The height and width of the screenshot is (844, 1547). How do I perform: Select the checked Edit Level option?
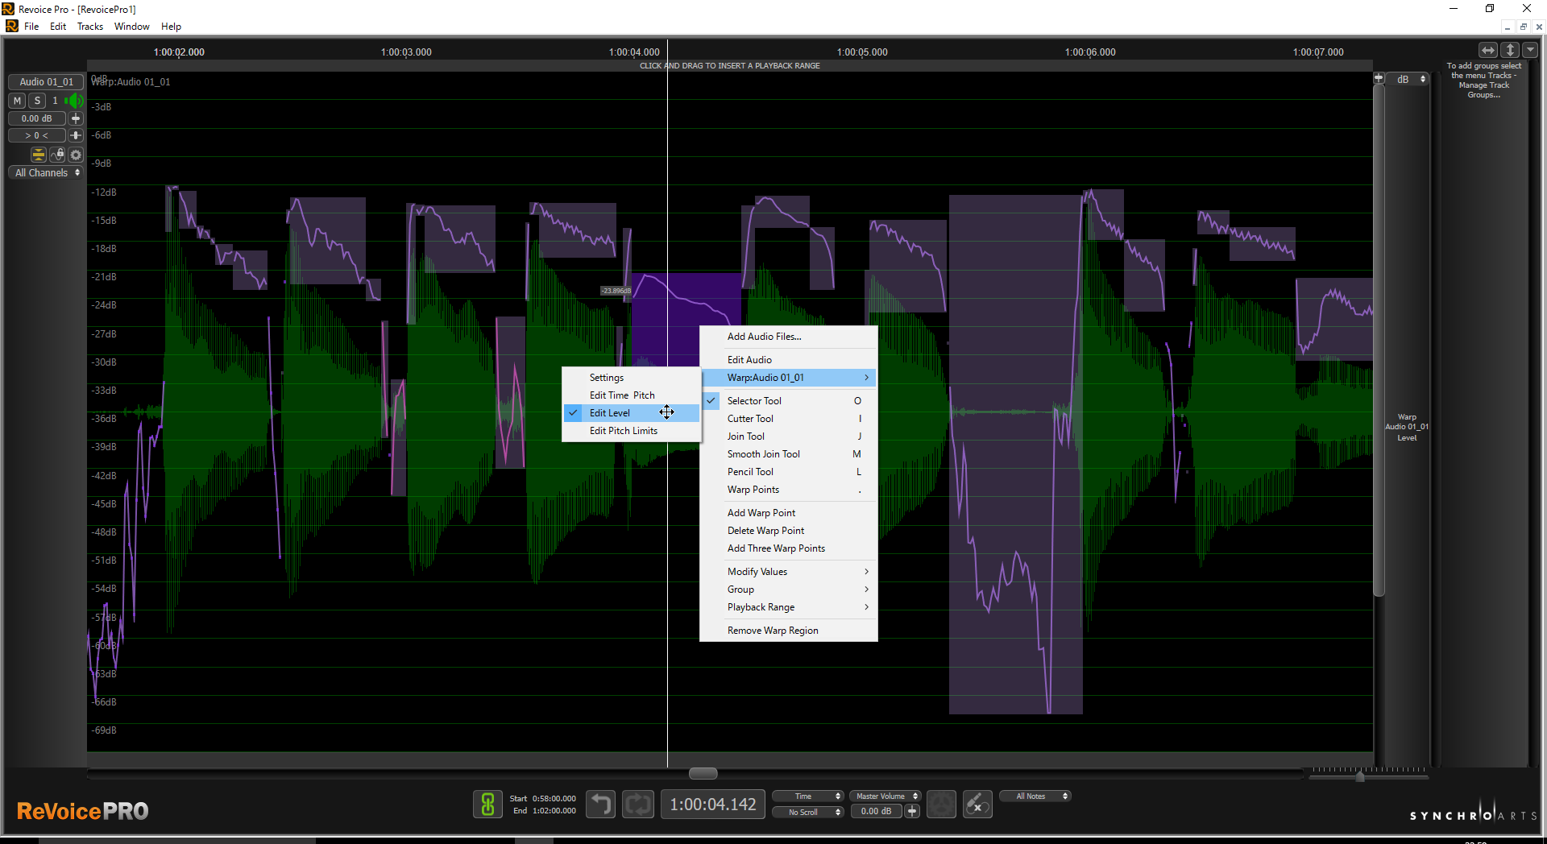click(x=632, y=413)
